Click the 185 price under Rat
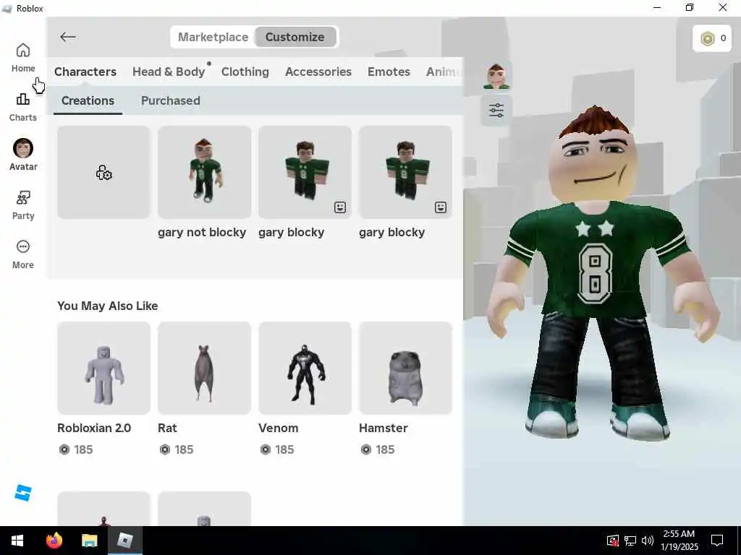The height and width of the screenshot is (555, 741). [184, 449]
